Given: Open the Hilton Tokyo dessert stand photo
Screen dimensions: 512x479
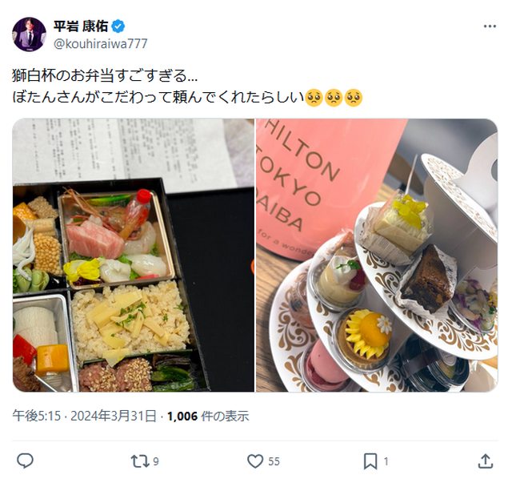Looking at the screenshot, I should (377, 255).
